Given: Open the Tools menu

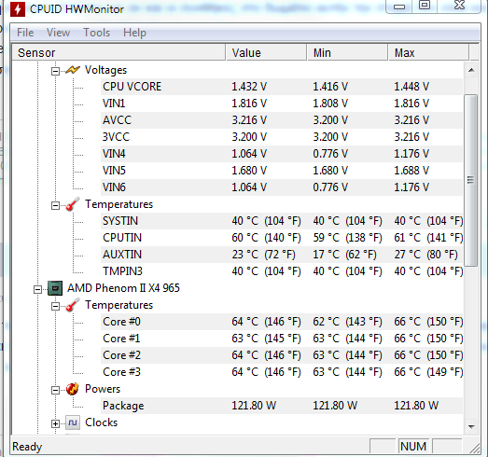Looking at the screenshot, I should (x=97, y=33).
